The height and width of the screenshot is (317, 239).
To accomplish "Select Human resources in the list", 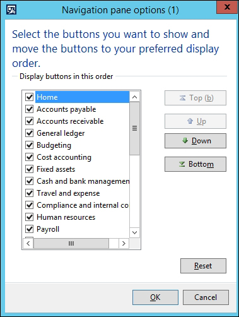I will pyautogui.click(x=66, y=217).
